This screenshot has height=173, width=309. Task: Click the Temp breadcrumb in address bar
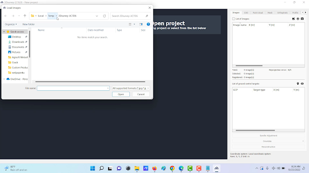click(51, 16)
